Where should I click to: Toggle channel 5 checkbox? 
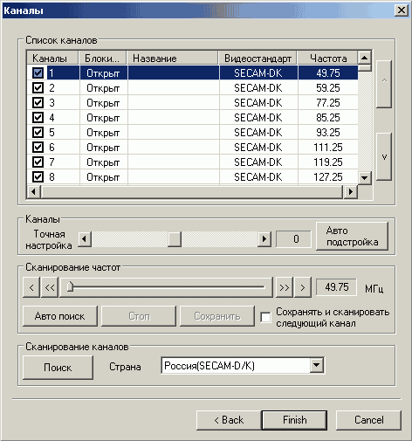(38, 132)
